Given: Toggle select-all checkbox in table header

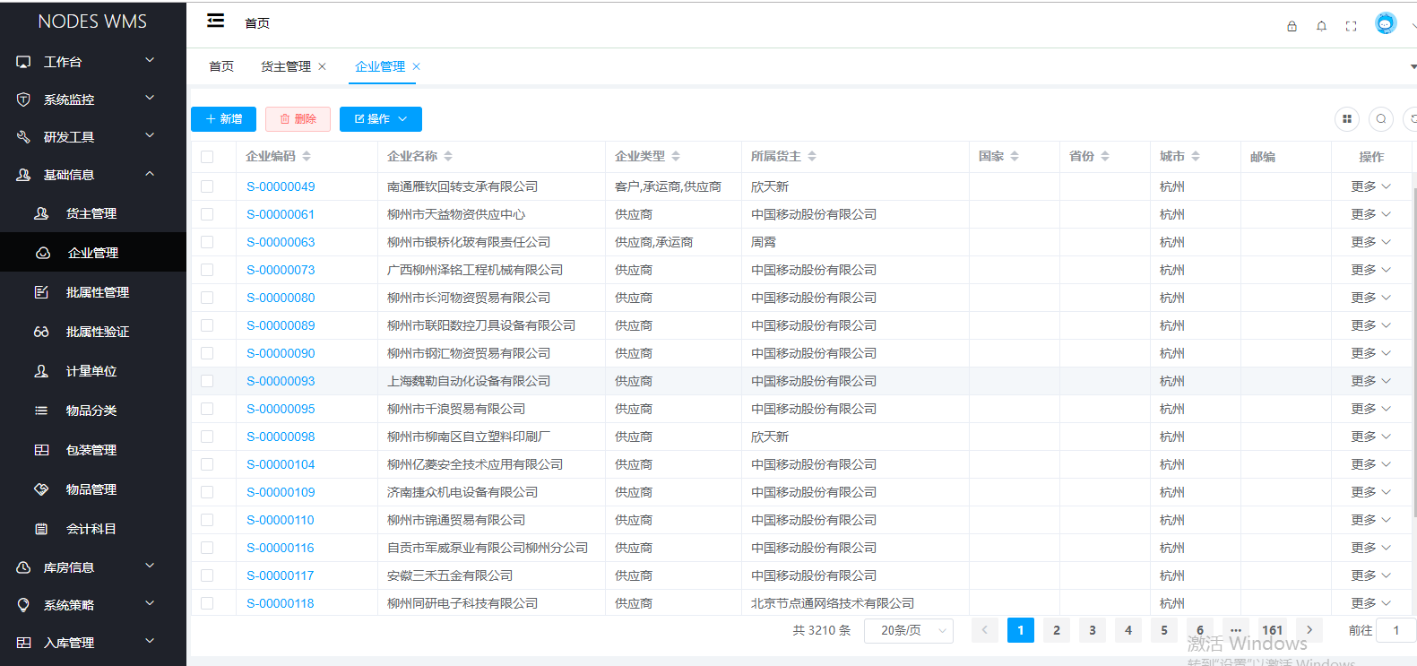Looking at the screenshot, I should (207, 157).
